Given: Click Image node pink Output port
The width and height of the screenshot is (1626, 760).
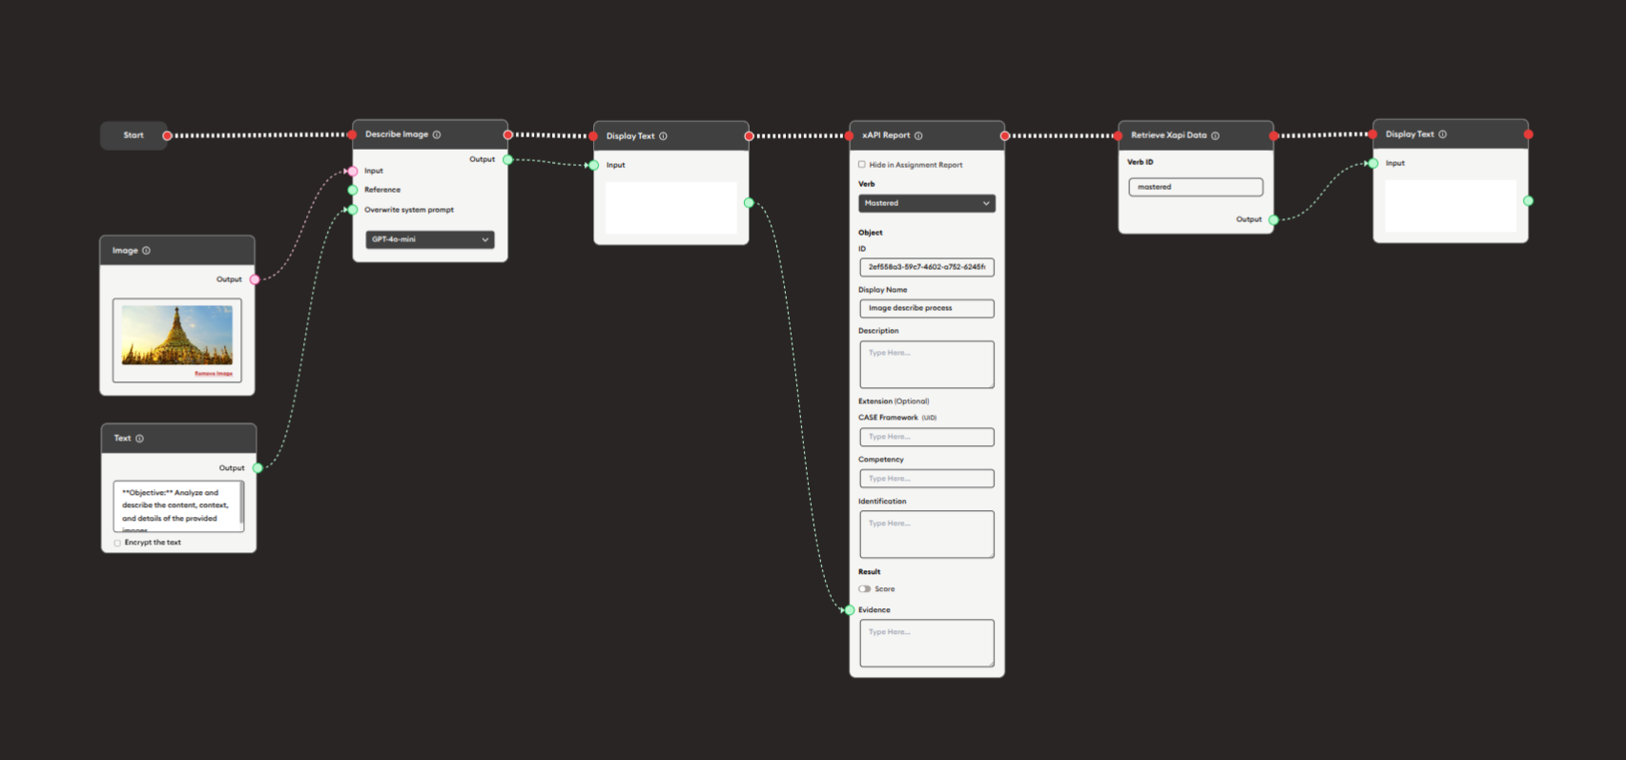Looking at the screenshot, I should tap(255, 279).
